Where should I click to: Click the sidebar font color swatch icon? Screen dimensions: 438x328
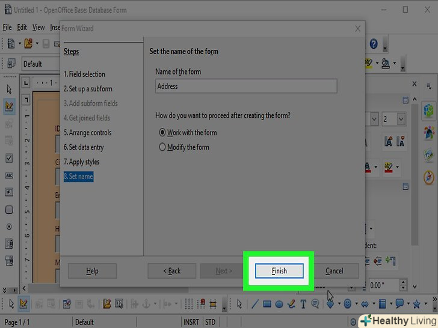pyautogui.click(x=368, y=167)
